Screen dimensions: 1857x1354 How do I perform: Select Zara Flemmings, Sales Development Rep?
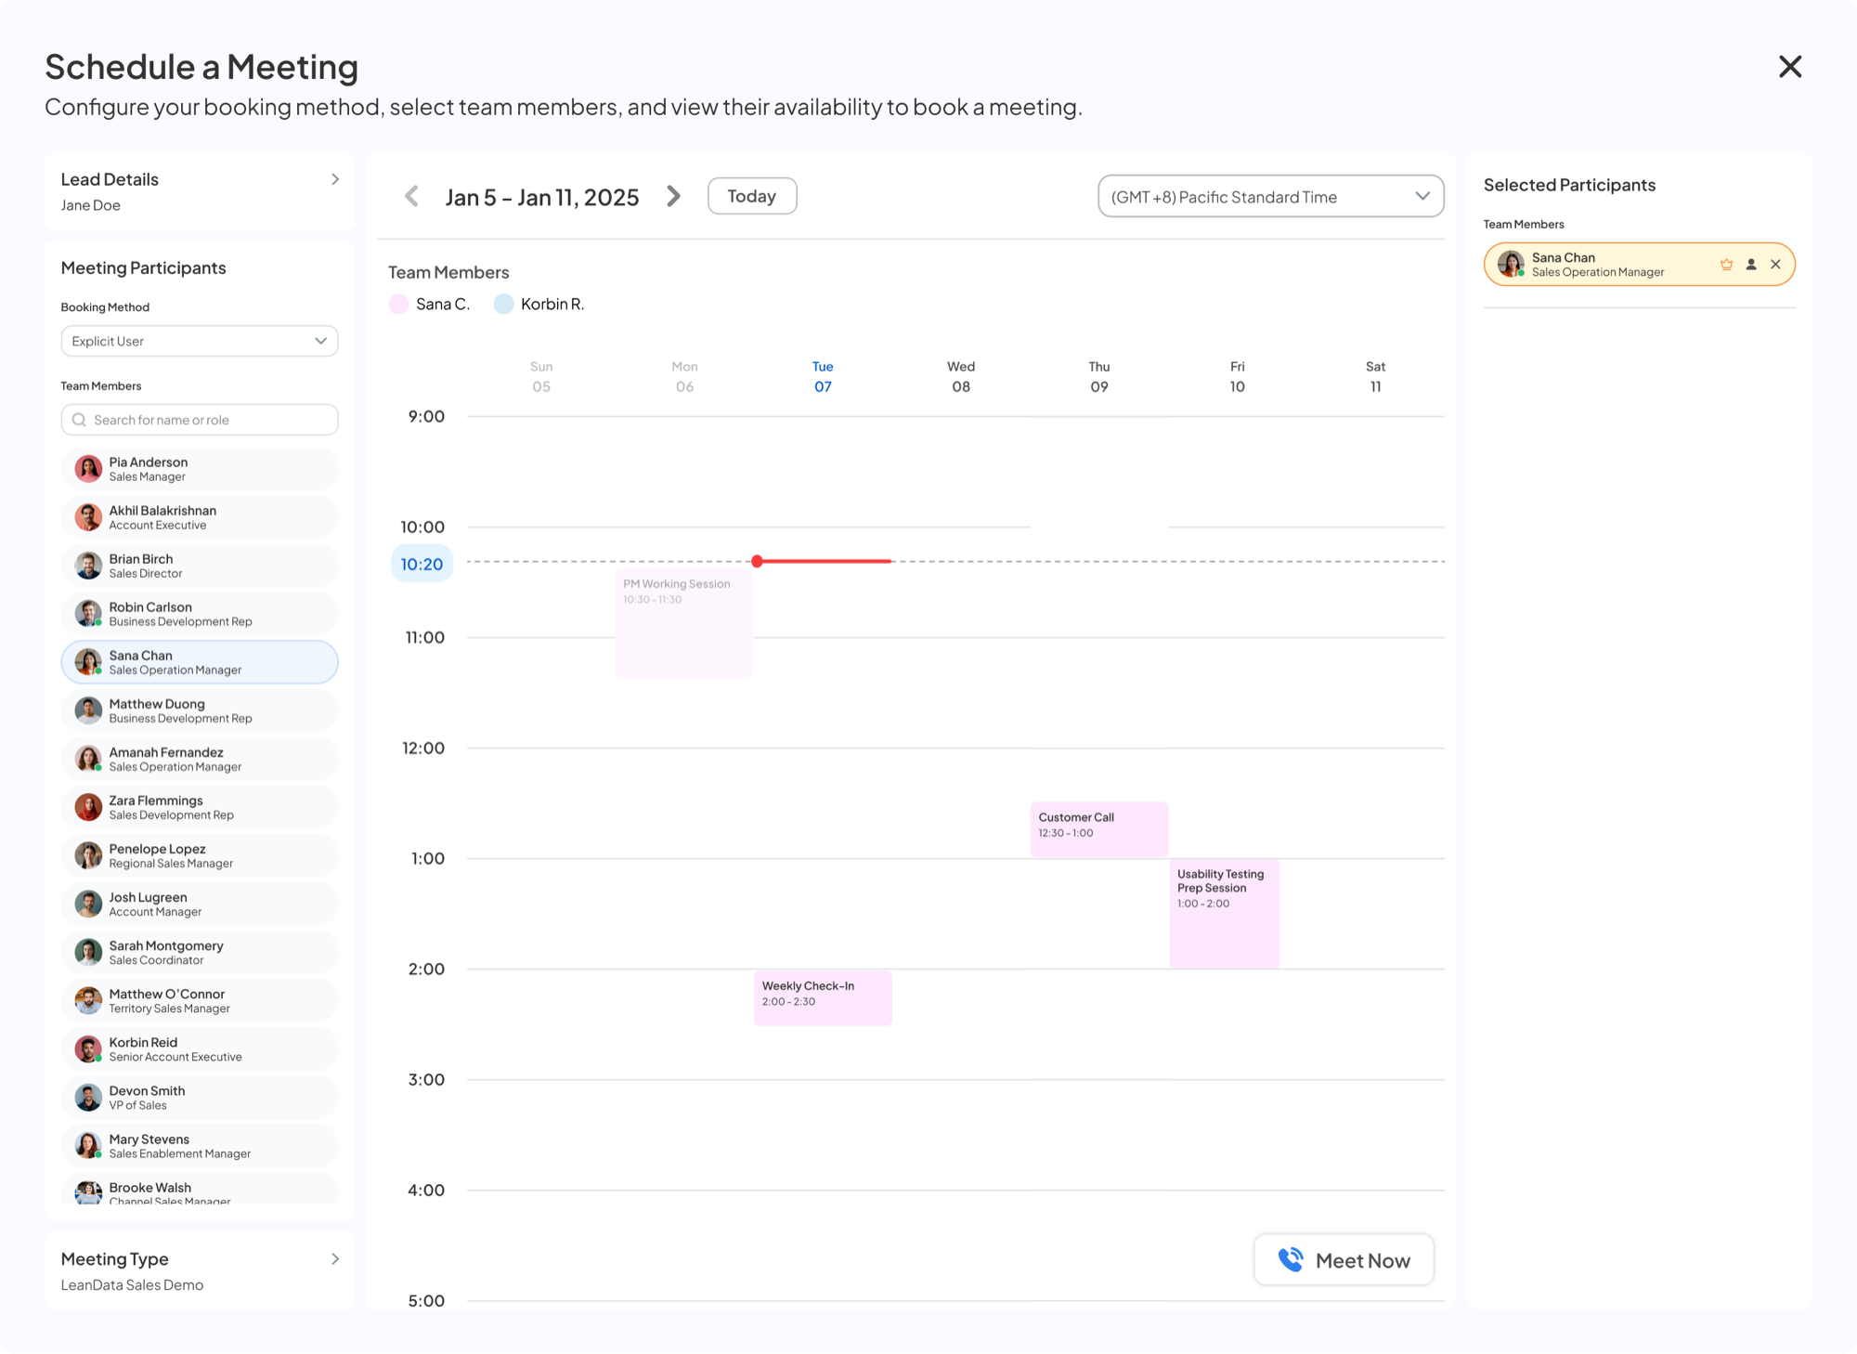point(200,807)
